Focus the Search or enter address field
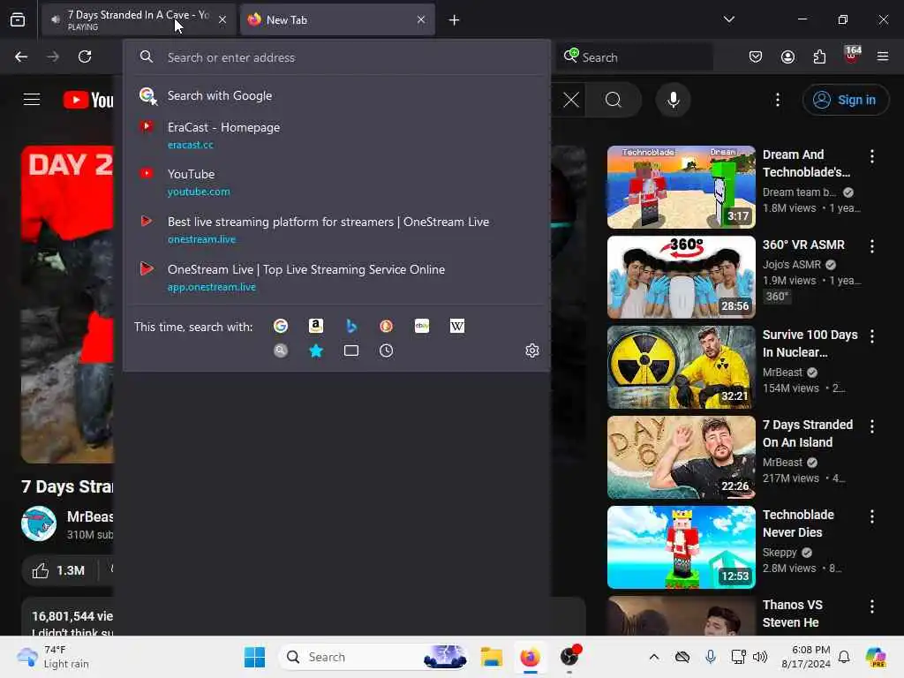This screenshot has width=904, height=678. (x=336, y=57)
